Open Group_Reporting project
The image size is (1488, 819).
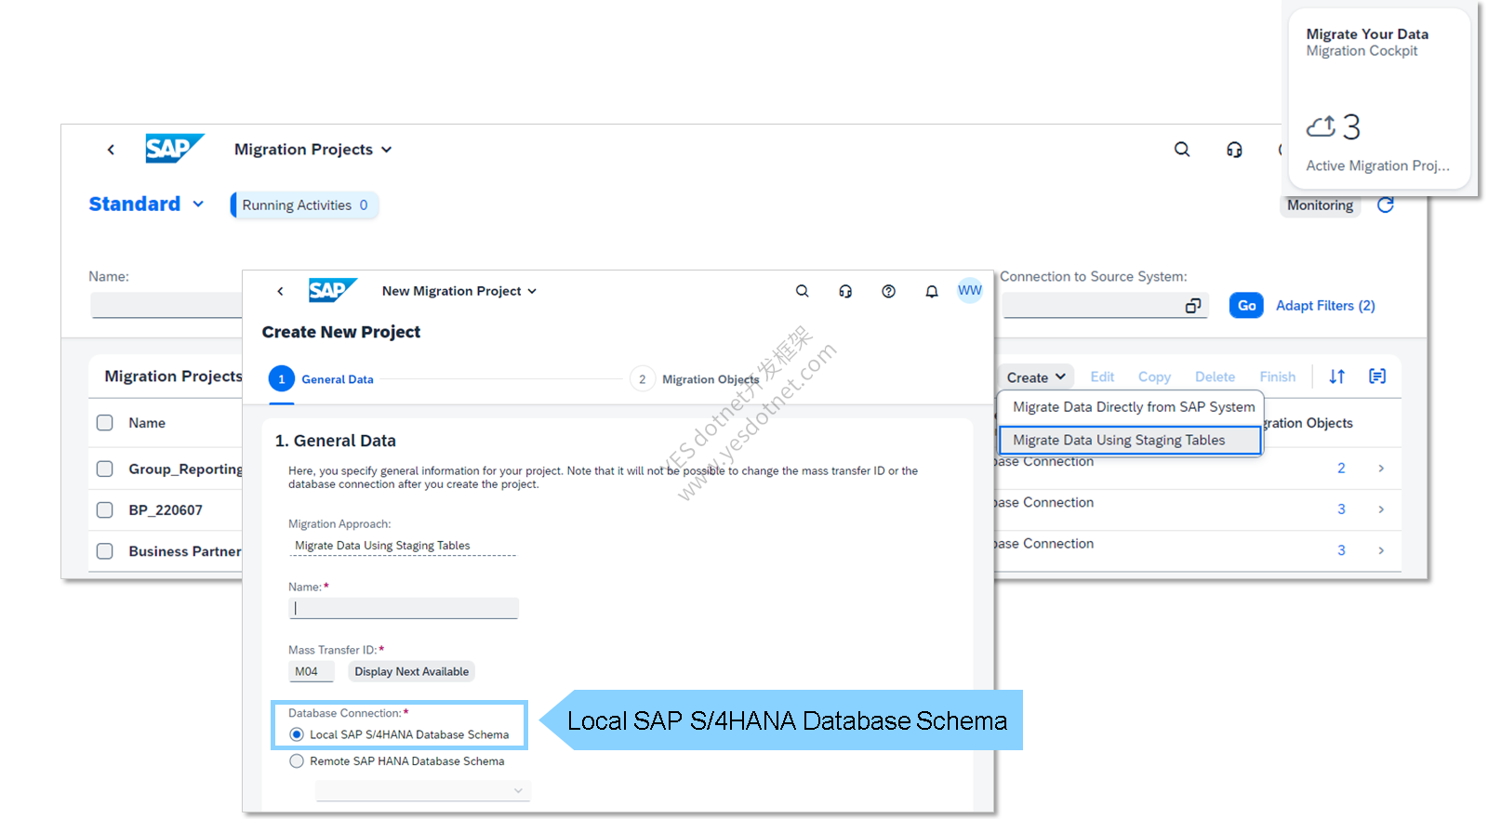(185, 469)
